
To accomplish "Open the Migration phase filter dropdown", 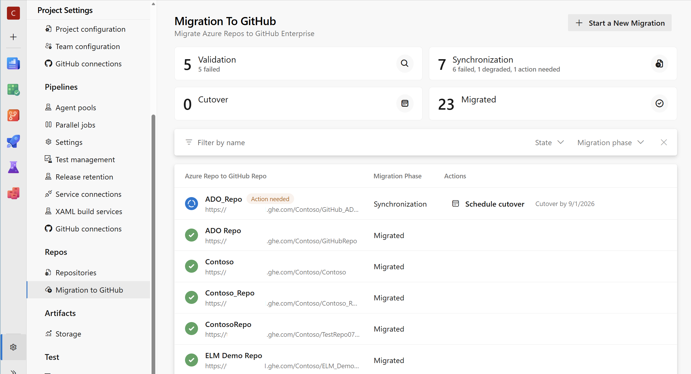I will (611, 143).
